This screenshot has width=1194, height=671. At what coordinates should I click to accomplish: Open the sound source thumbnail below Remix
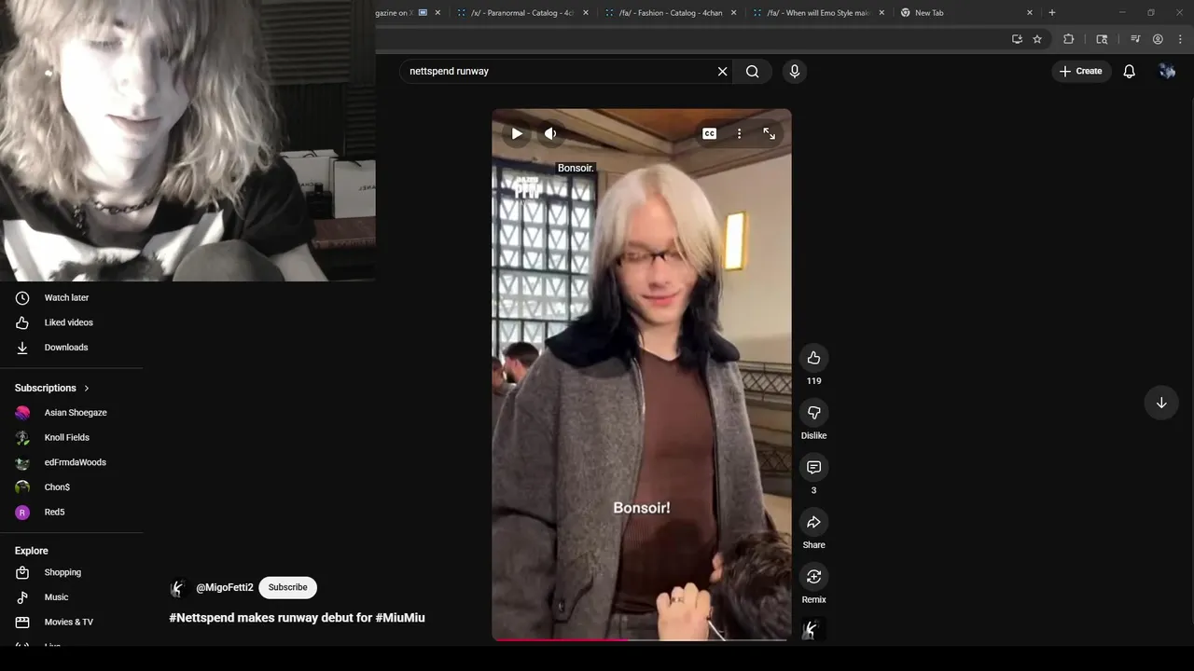(x=813, y=629)
